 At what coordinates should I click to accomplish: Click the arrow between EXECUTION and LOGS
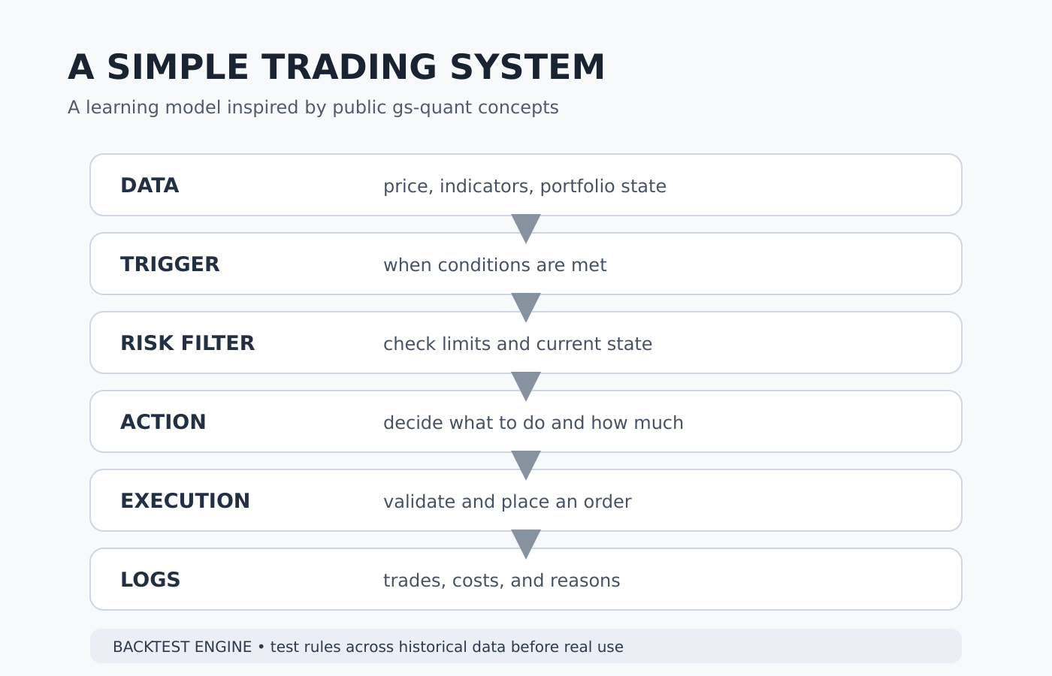coord(526,544)
